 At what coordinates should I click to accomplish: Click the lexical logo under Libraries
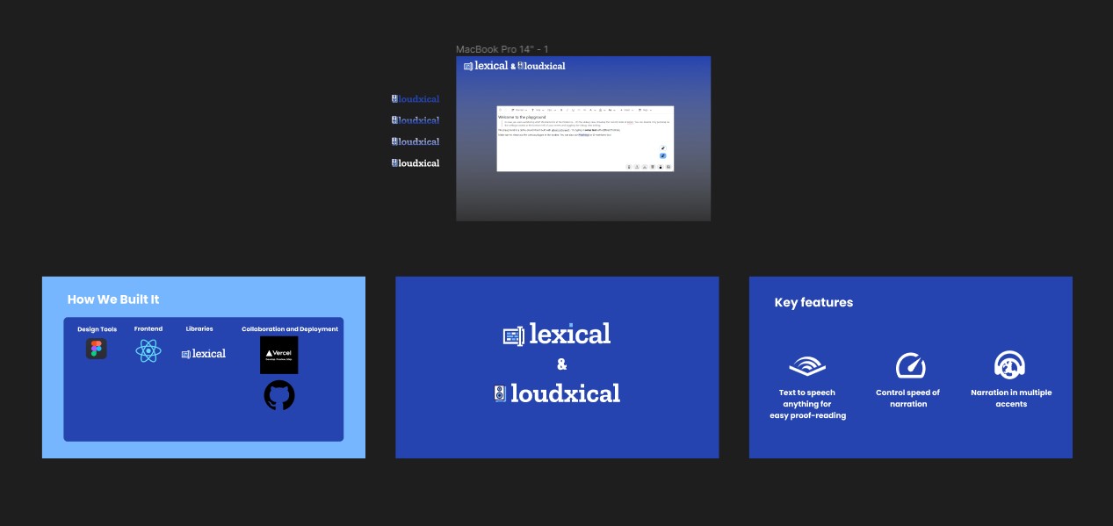203,353
